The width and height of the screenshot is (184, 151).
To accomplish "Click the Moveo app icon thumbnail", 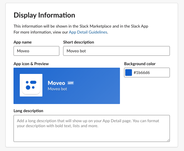I will pos(31,85).
